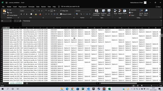Apply cell borders with the Borders icon
The height and width of the screenshot is (91, 163).
[31, 14]
